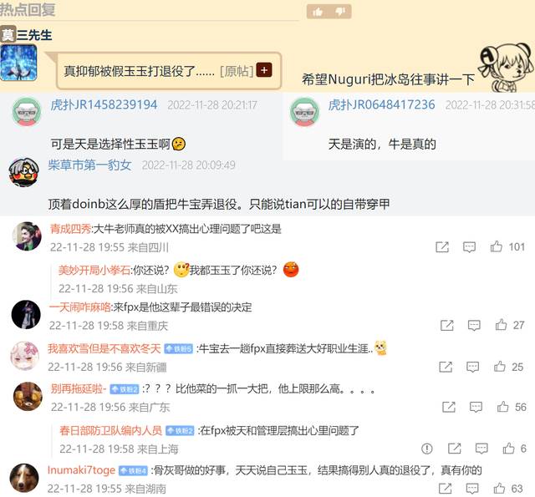Like Inumaki7toge's comment with 63 likes
This screenshot has height=497, width=535.
[x=499, y=488]
